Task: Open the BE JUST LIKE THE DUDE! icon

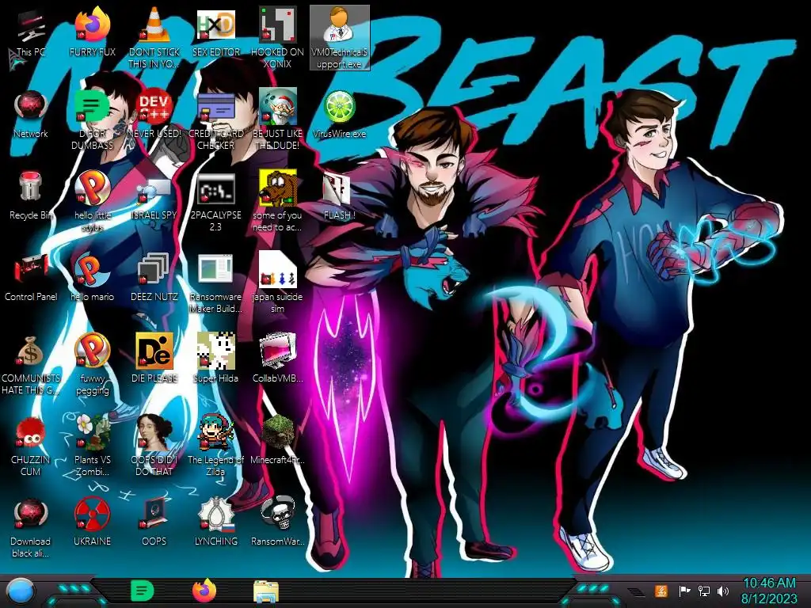Action: [x=277, y=120]
